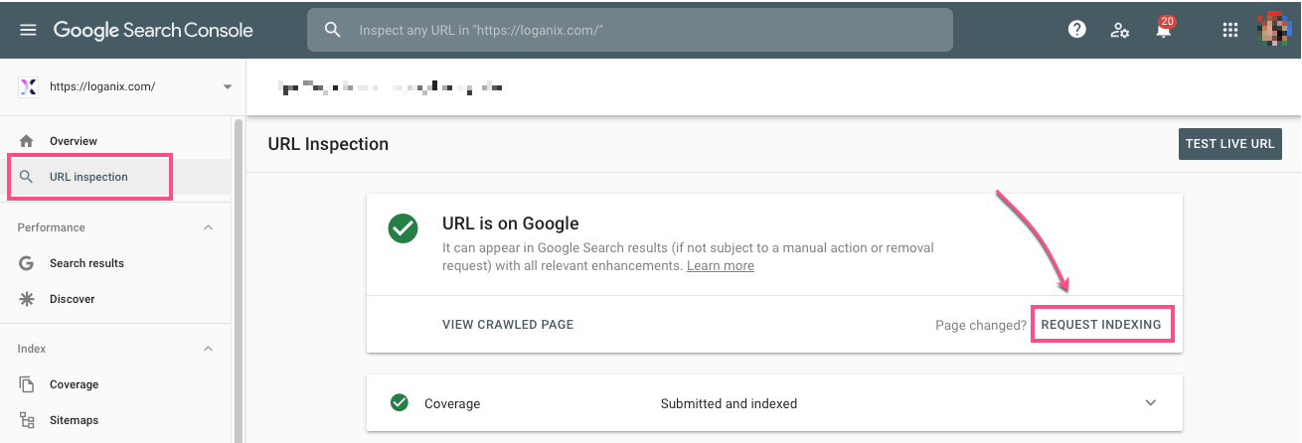Open users and permissions settings icon
The image size is (1302, 443).
[1120, 30]
